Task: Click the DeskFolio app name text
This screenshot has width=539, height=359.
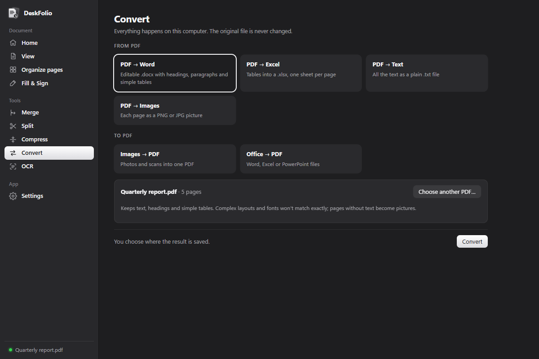Action: pyautogui.click(x=38, y=13)
